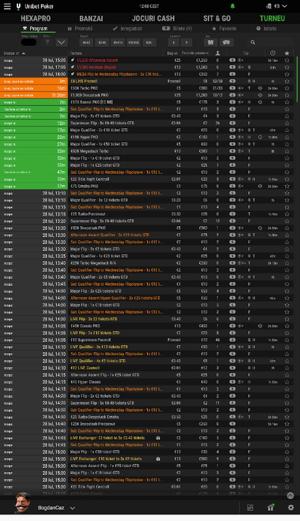The image size is (300, 521).
Task: Favorite the €75 Omaha PKO tournament
Action: coord(287,186)
